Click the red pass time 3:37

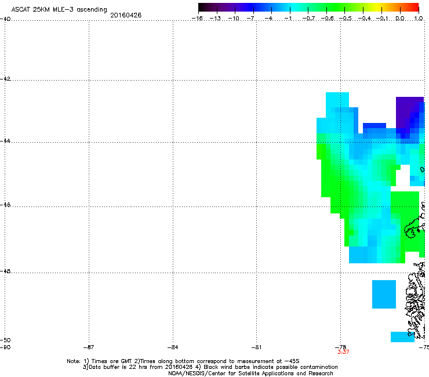343,352
